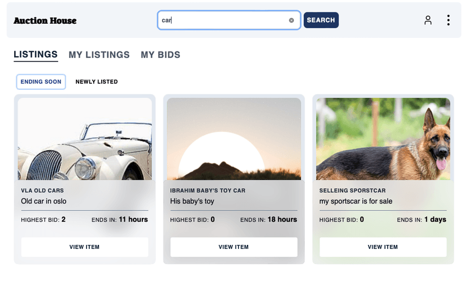Viewport: 468px width, 289px height.
Task: Open the MY LISTINGS tab
Action: point(99,55)
